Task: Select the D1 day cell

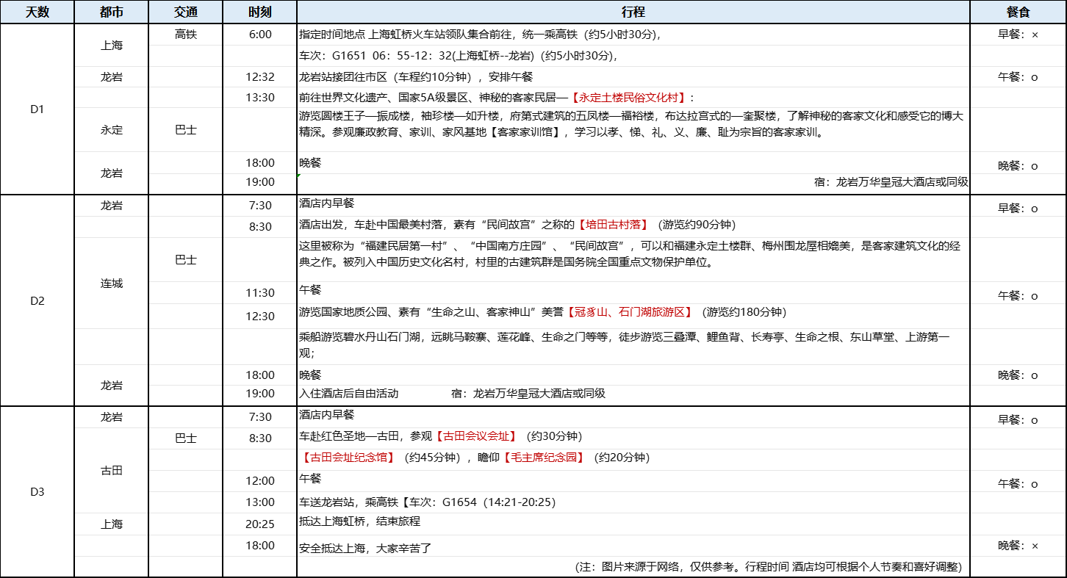Action: (37, 109)
